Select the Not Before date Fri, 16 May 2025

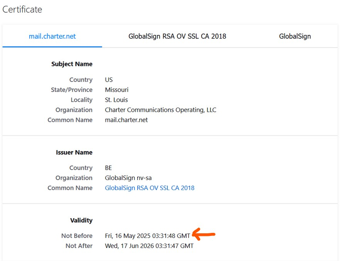147,236
